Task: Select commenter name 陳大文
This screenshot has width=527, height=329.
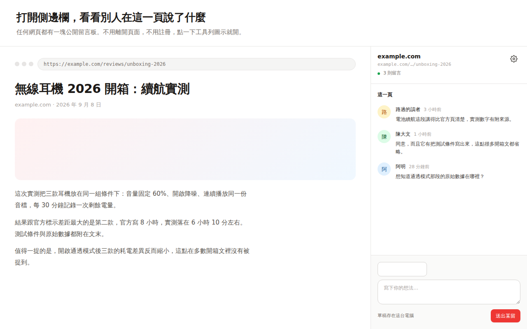Action: 403,134
